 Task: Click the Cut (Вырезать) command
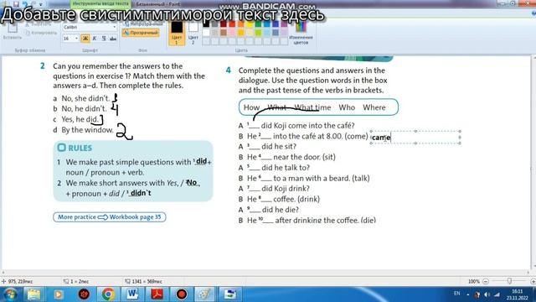tap(39, 24)
